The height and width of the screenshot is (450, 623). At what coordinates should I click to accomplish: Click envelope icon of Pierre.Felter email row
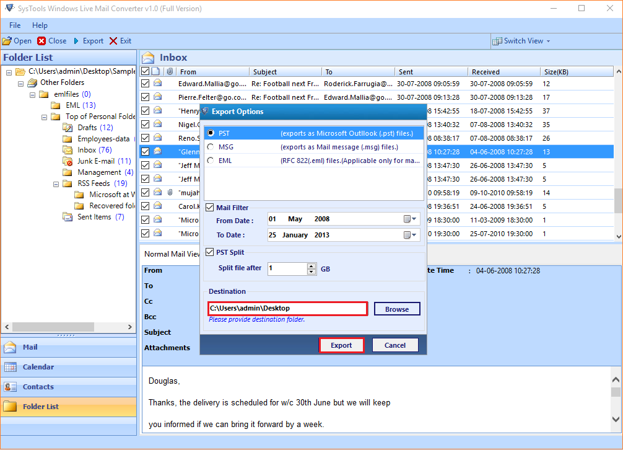click(x=158, y=97)
